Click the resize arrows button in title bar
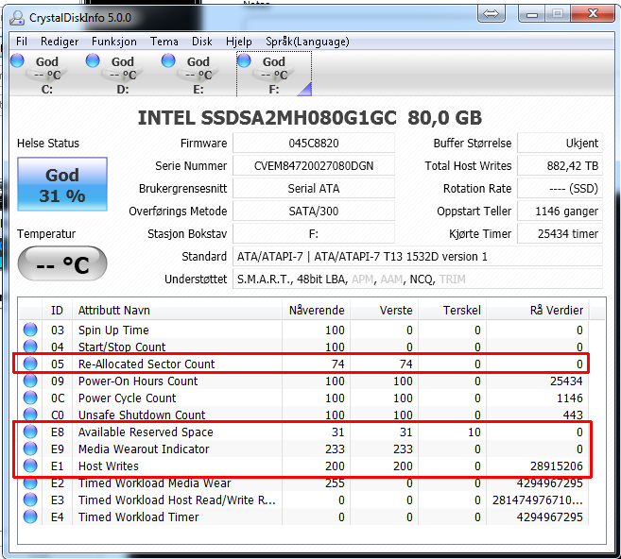Image resolution: width=621 pixels, height=559 pixels. (492, 14)
